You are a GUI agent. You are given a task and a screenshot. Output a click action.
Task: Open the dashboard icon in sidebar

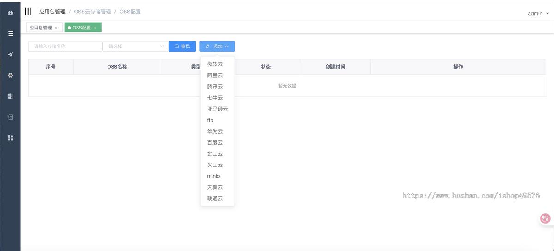pyautogui.click(x=10, y=13)
